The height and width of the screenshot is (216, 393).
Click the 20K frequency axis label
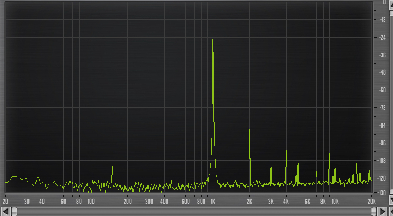point(371,202)
